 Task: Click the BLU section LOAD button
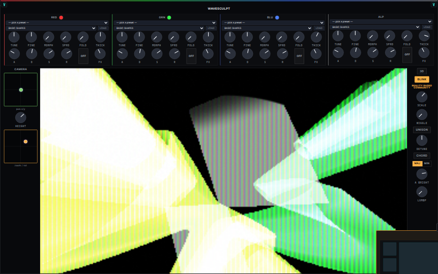click(x=319, y=28)
